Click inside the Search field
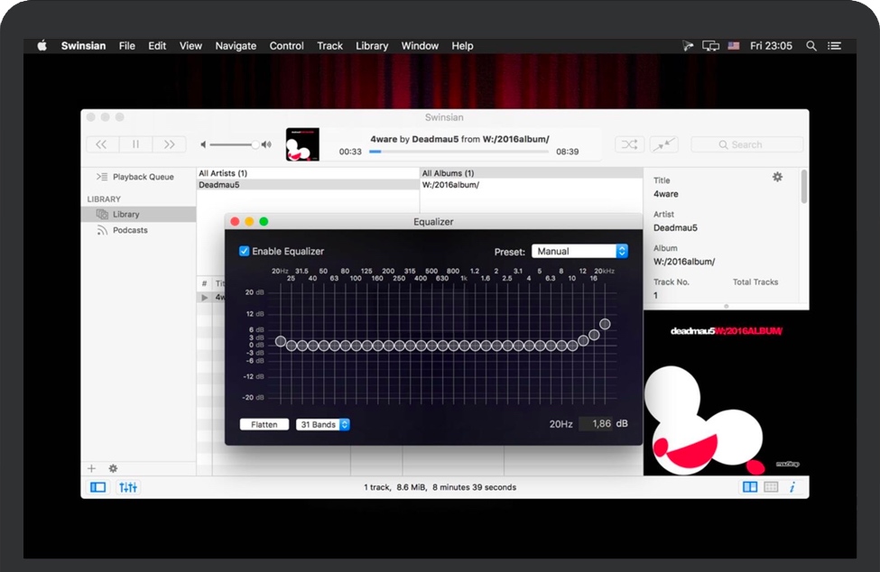This screenshot has width=880, height=572. pyautogui.click(x=746, y=143)
